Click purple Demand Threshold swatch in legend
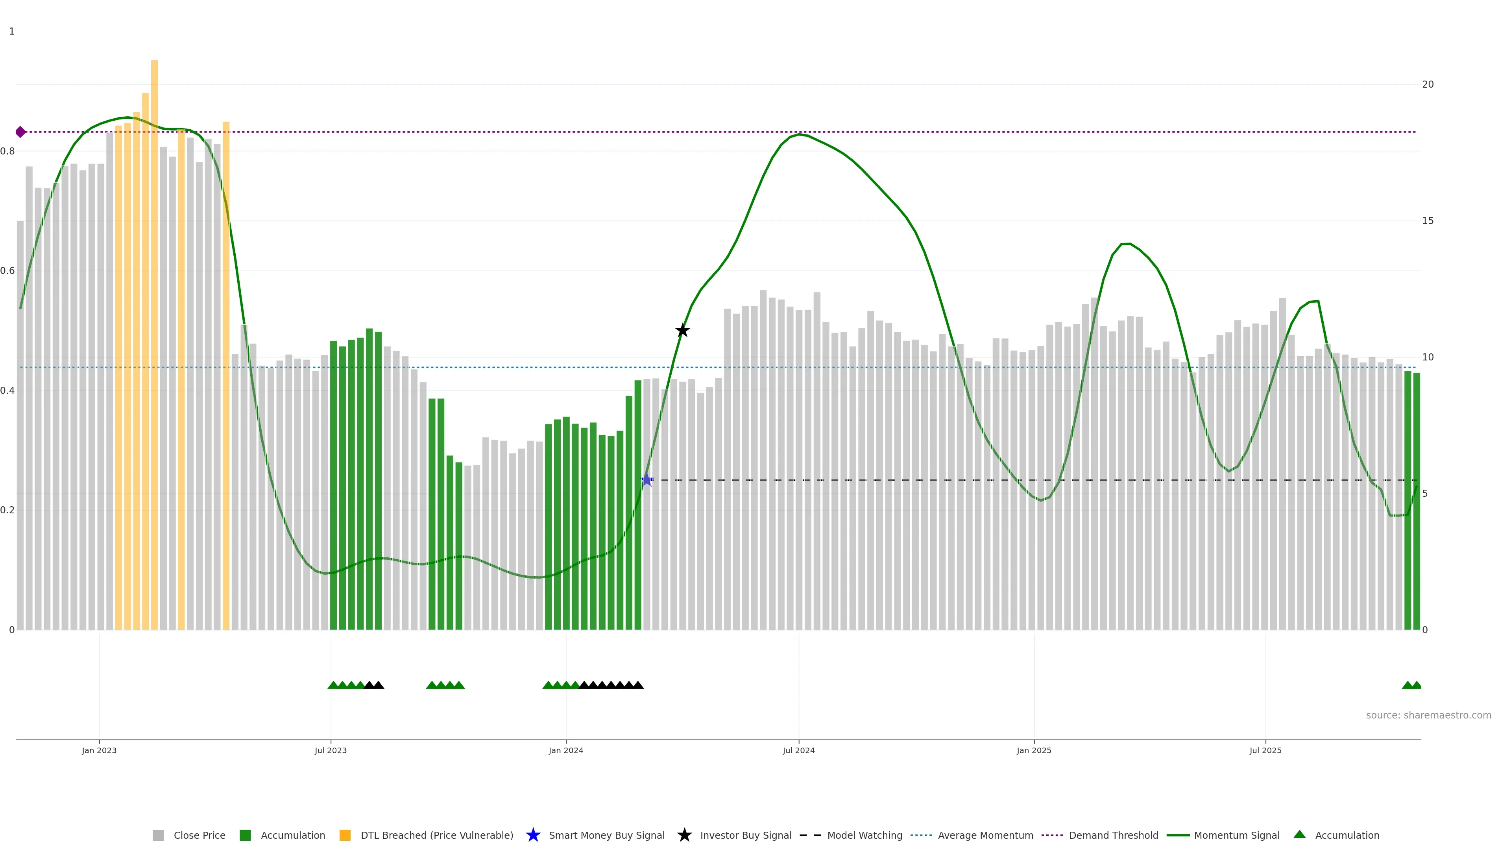Screen dimensions: 1511x849 (1052, 835)
